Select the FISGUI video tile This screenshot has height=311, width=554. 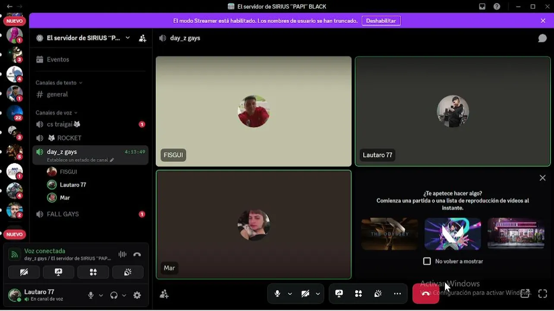click(254, 111)
